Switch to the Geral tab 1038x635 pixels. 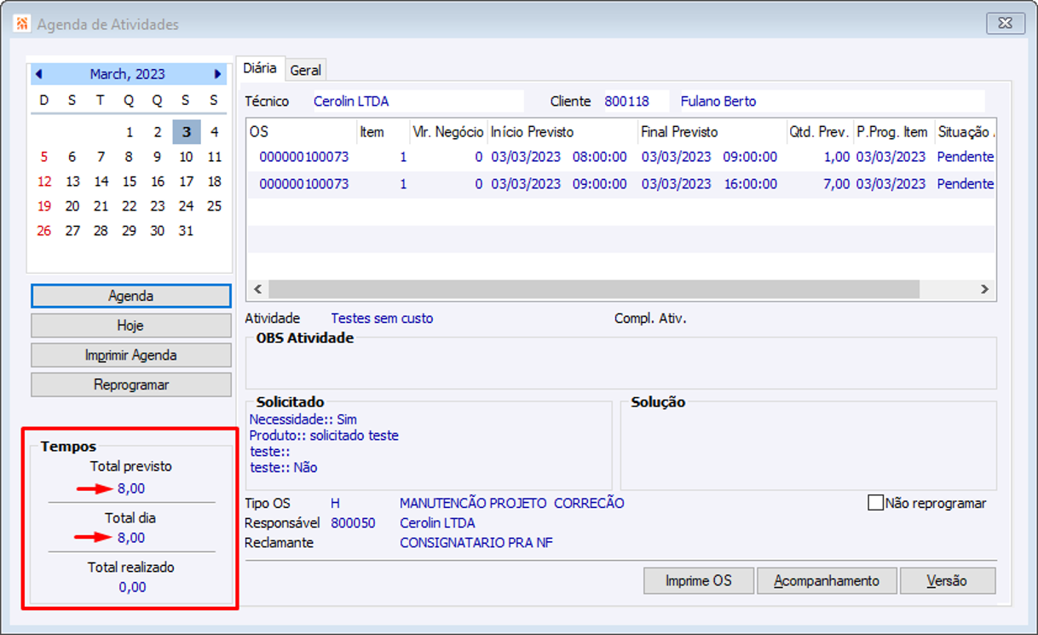(x=306, y=70)
